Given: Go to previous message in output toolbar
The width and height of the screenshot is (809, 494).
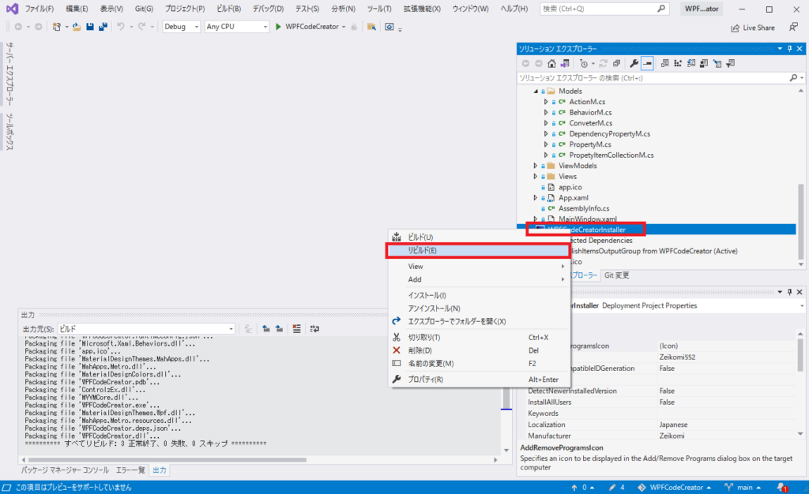Looking at the screenshot, I should point(265,328).
